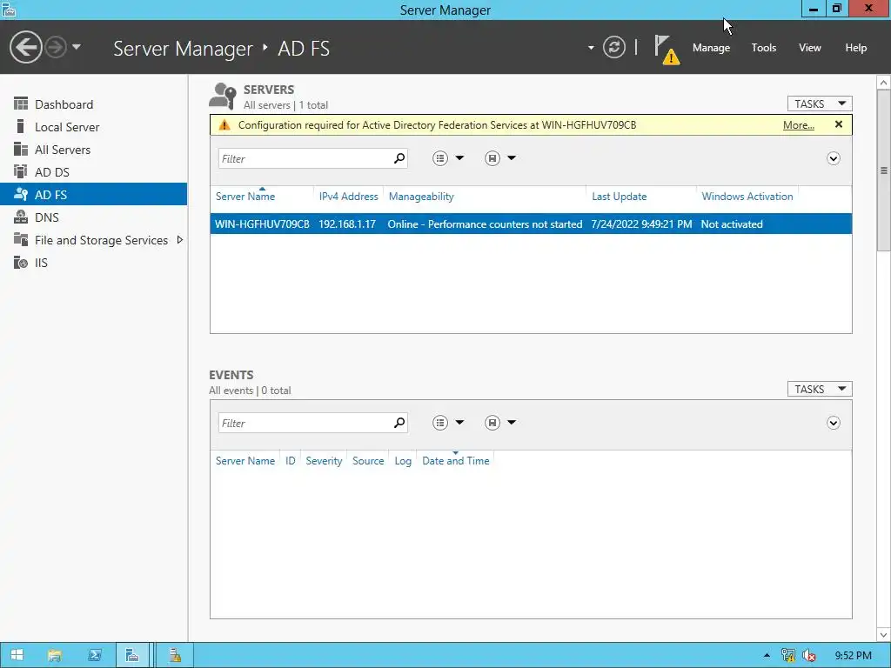Select All Servers in the sidebar
The height and width of the screenshot is (668, 891).
tap(93, 150)
